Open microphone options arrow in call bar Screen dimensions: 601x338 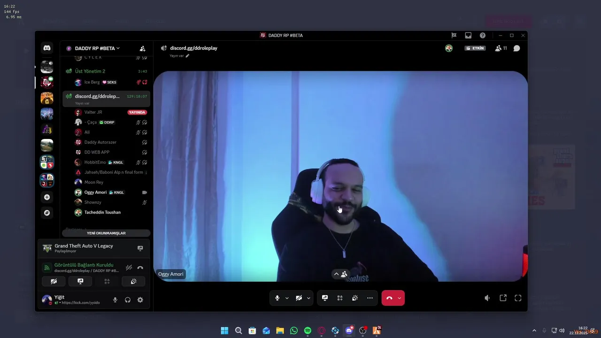point(287,298)
